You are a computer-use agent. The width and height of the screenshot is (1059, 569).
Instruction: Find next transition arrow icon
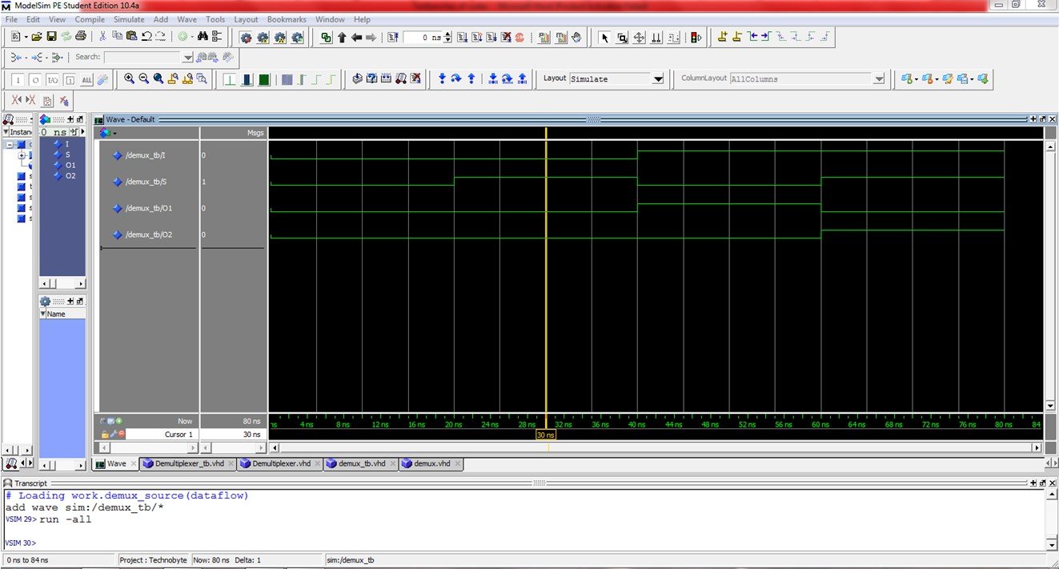click(764, 37)
